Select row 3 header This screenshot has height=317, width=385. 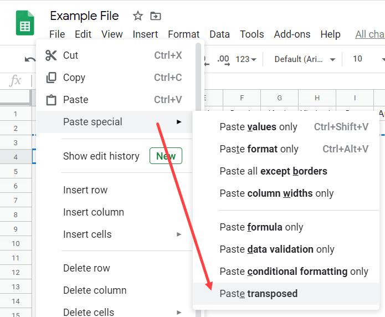[16, 142]
